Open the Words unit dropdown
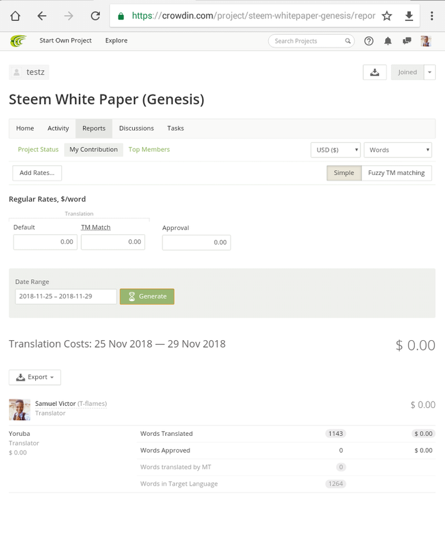The height and width of the screenshot is (543, 445). (397, 150)
